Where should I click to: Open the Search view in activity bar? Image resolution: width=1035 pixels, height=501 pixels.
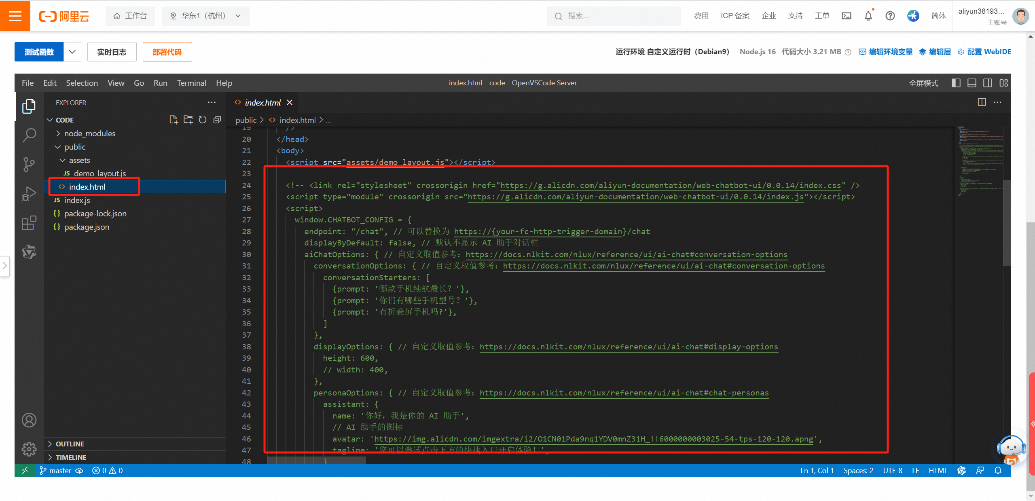[29, 135]
